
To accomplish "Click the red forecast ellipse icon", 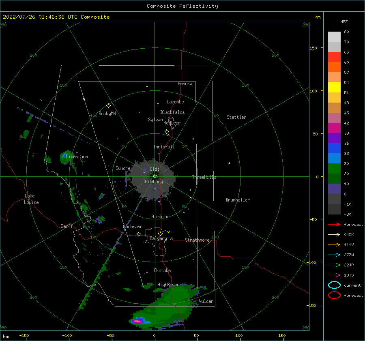I will coord(334,295).
